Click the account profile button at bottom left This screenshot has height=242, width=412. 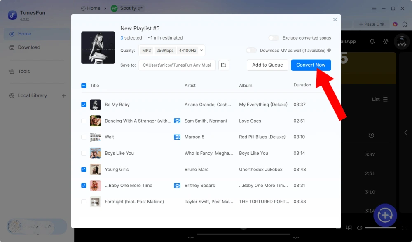tap(37, 226)
